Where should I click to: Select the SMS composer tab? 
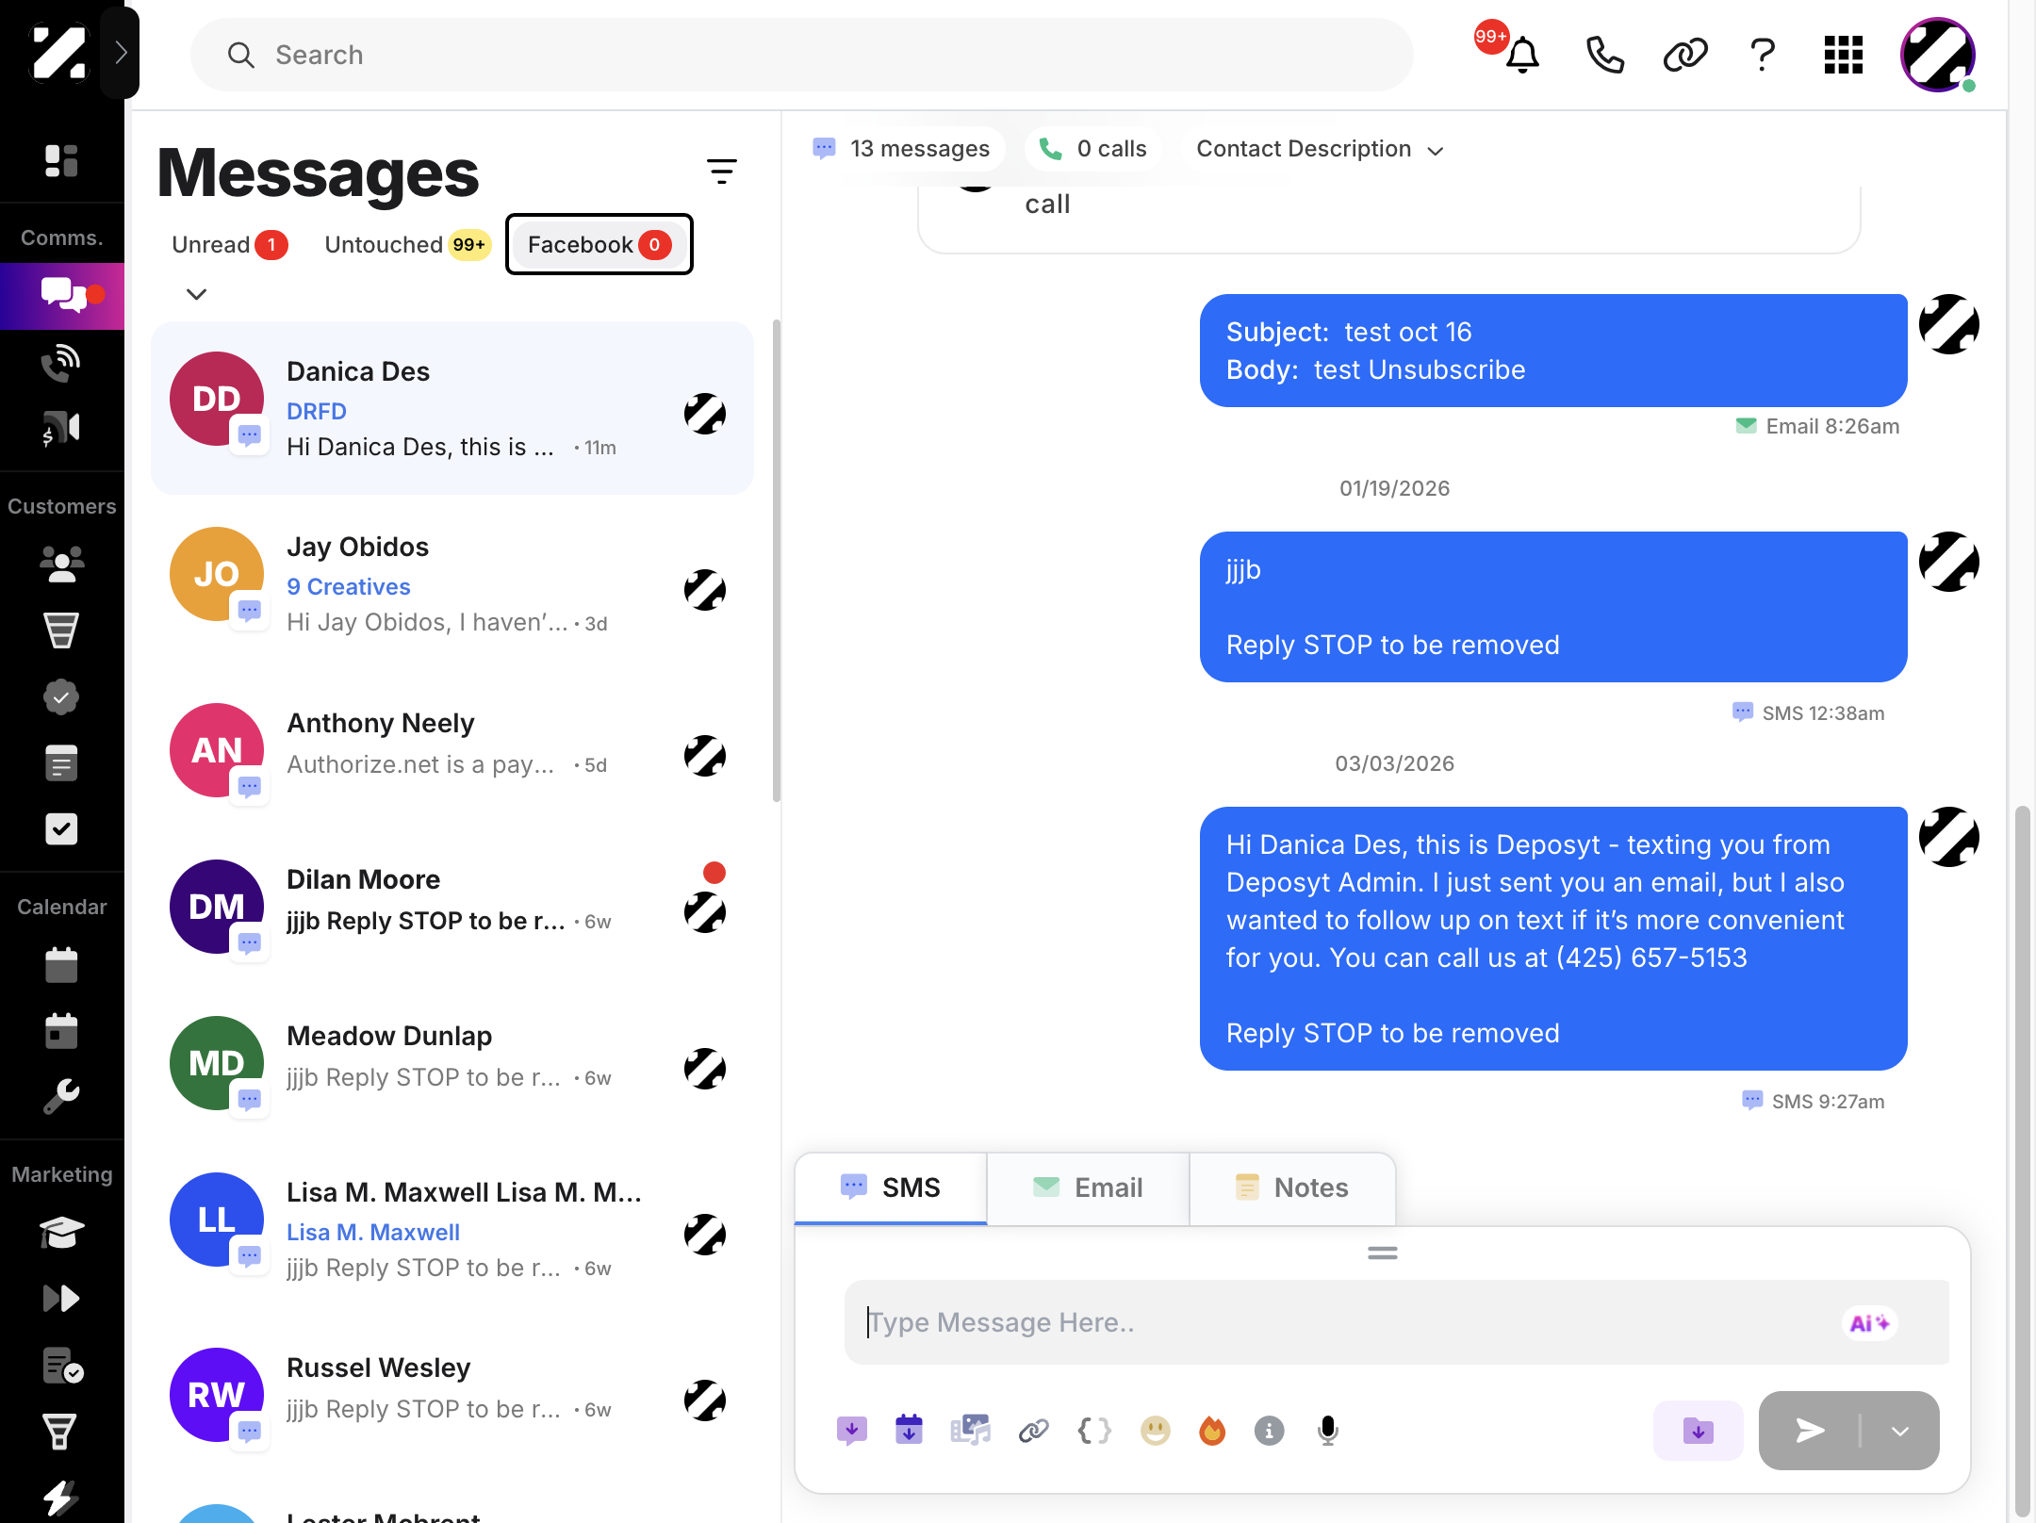[891, 1187]
